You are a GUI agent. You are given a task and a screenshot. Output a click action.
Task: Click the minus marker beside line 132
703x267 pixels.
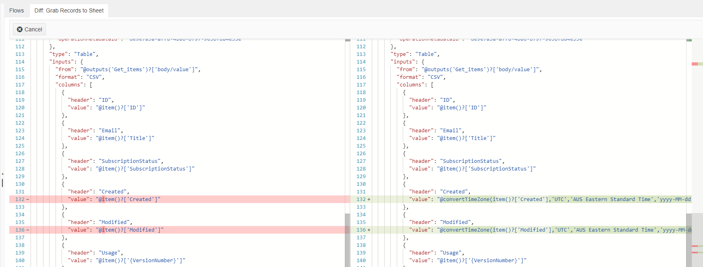(x=27, y=199)
